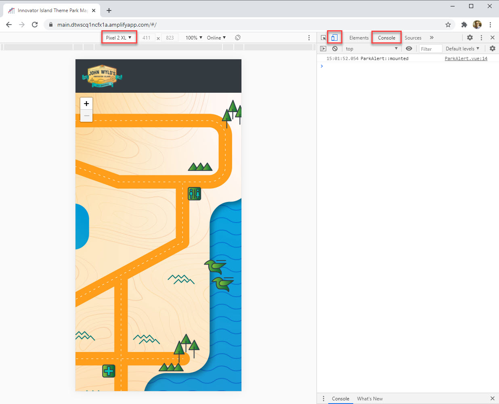Open DevTools settings gear icon
The width and height of the screenshot is (499, 404).
[x=470, y=37]
